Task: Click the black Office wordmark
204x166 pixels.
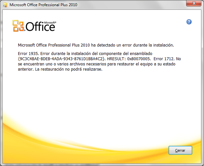Action: click(x=40, y=27)
